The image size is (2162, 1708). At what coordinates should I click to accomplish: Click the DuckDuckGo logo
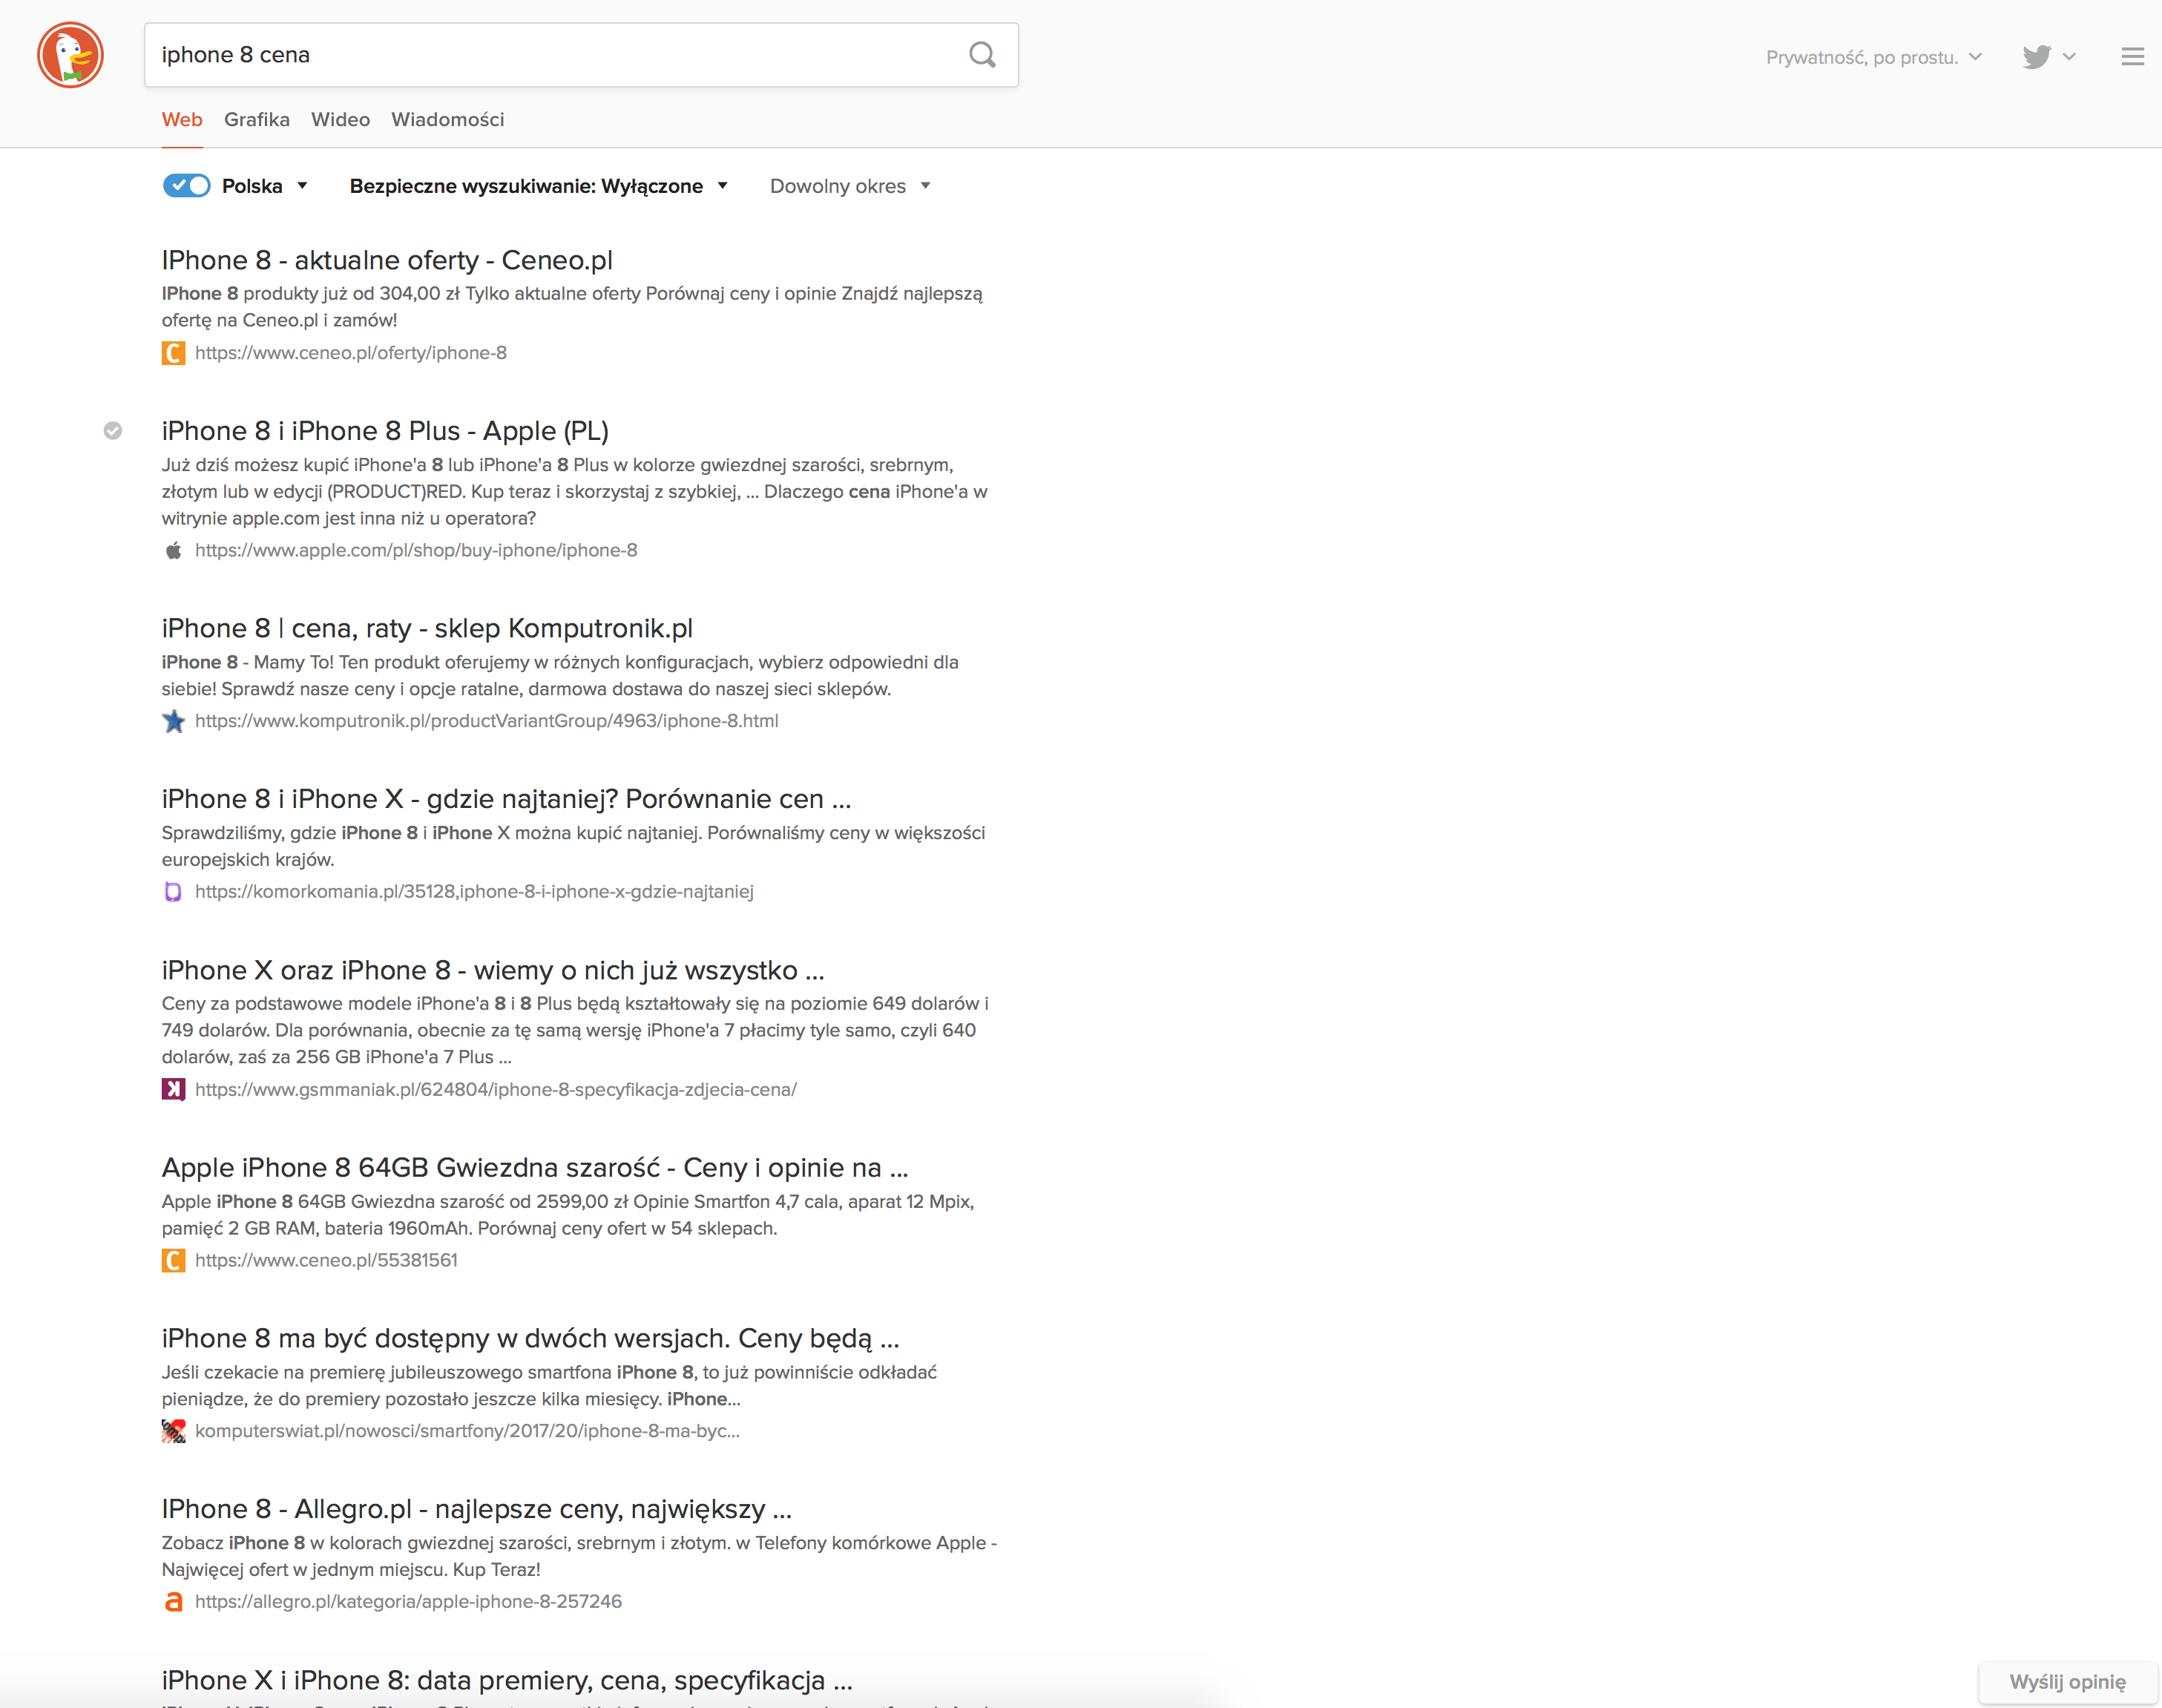pyautogui.click(x=70, y=55)
